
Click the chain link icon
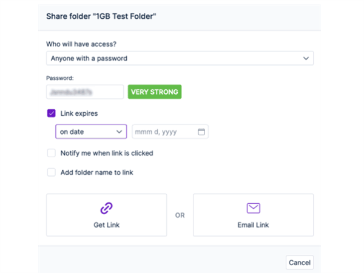(106, 208)
